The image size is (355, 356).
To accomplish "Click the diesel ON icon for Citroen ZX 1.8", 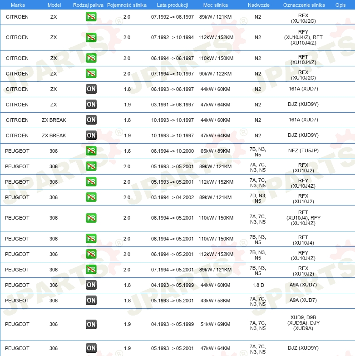I will [91, 89].
